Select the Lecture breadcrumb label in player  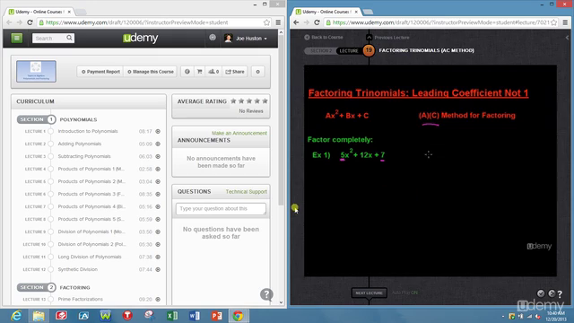point(349,50)
